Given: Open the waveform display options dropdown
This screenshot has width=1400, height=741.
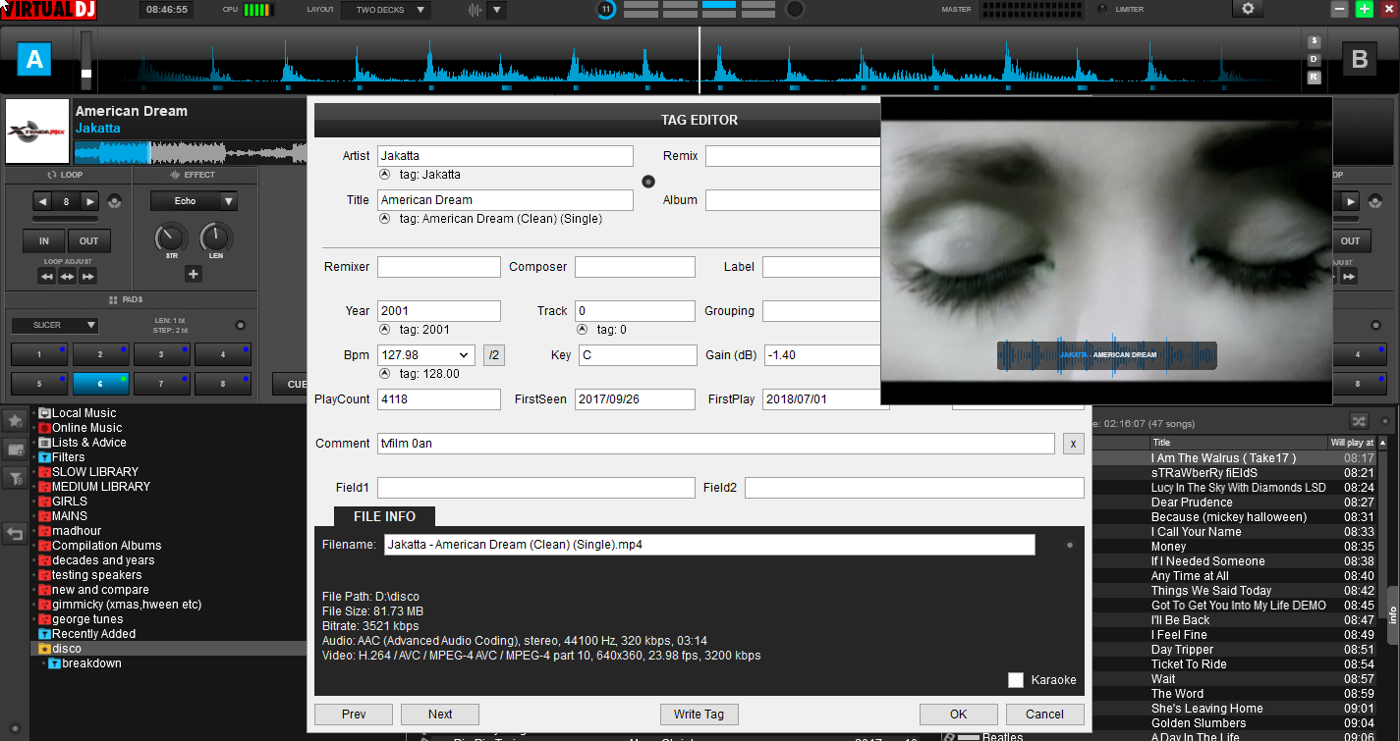Looking at the screenshot, I should pos(497,10).
